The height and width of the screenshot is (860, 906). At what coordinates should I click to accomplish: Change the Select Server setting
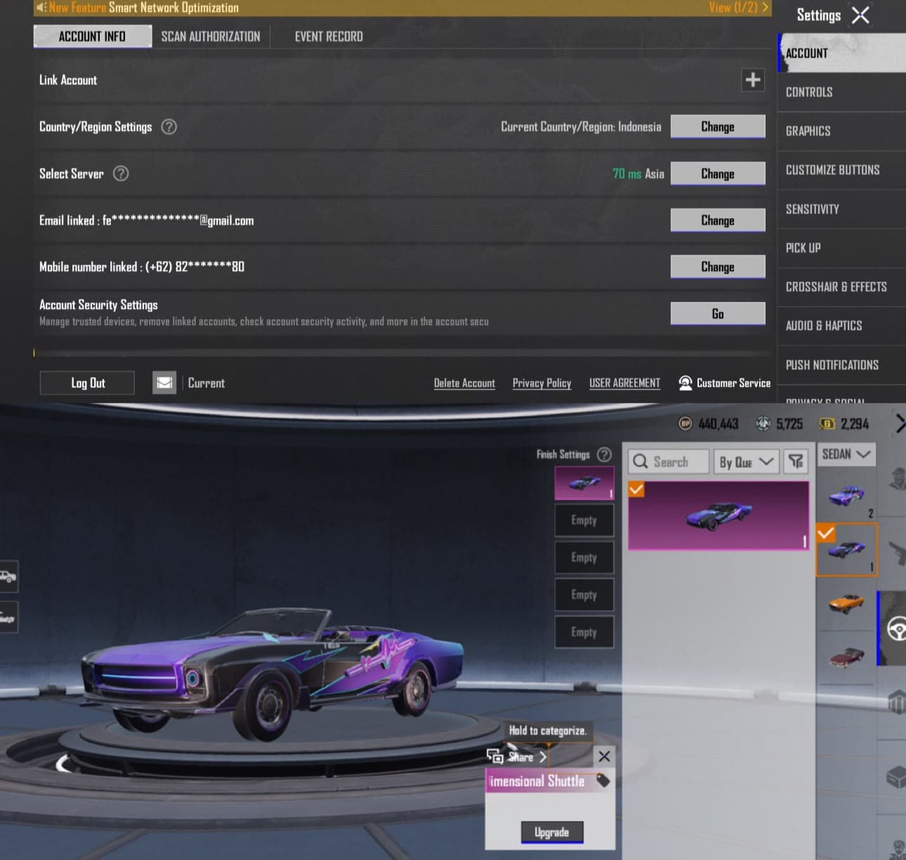click(x=718, y=173)
